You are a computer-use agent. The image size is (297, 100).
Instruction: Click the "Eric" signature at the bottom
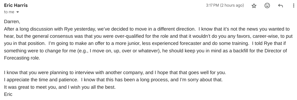tap(8, 94)
